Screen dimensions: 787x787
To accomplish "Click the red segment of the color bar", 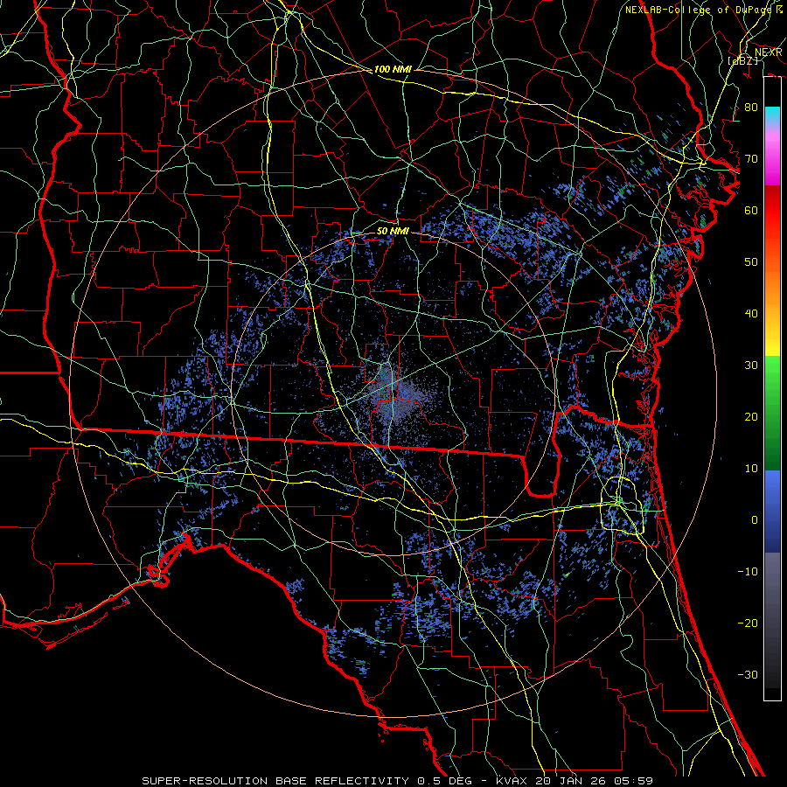I will (772, 223).
